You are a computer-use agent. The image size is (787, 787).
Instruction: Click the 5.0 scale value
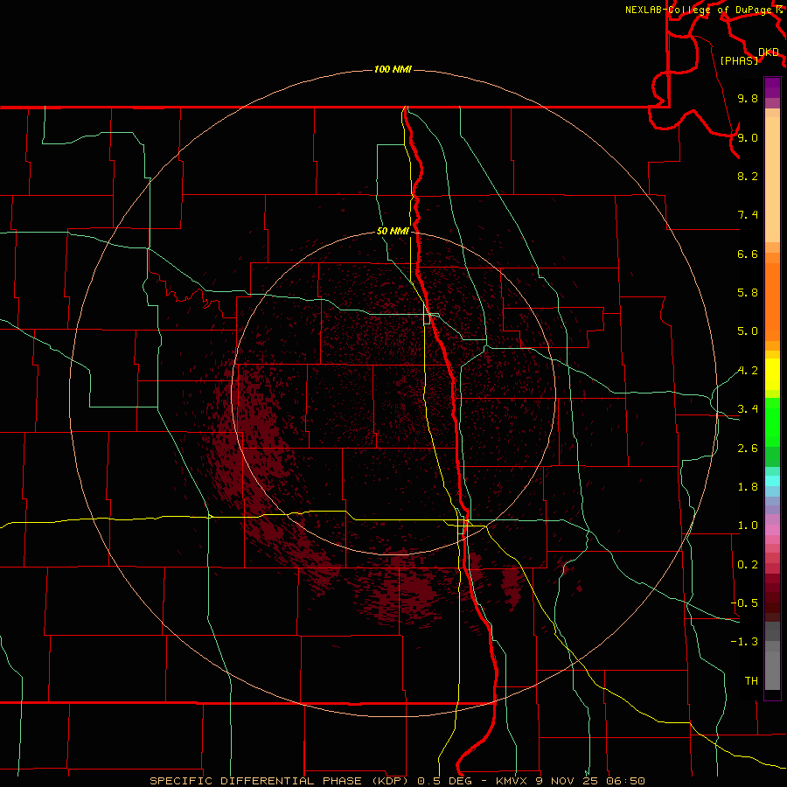coord(748,331)
